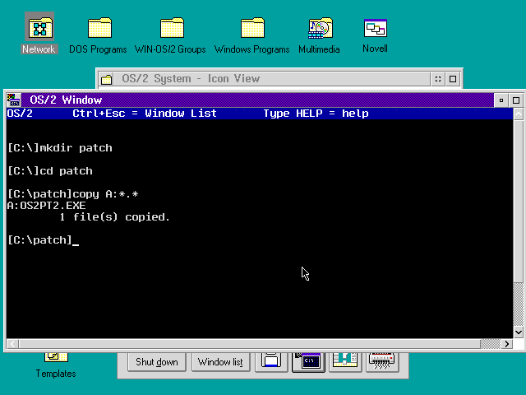Image resolution: width=526 pixels, height=395 pixels.
Task: Open the DOS Programs folder
Action: (x=99, y=35)
